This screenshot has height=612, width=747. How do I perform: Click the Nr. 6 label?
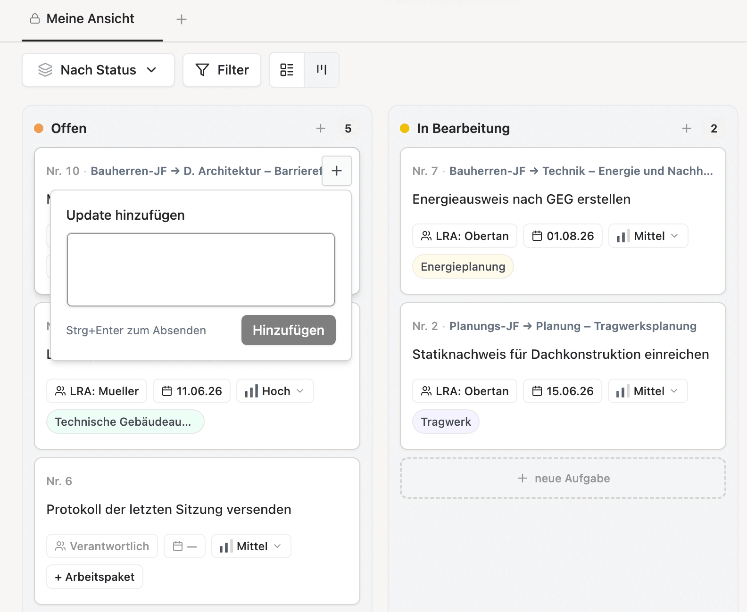click(59, 481)
